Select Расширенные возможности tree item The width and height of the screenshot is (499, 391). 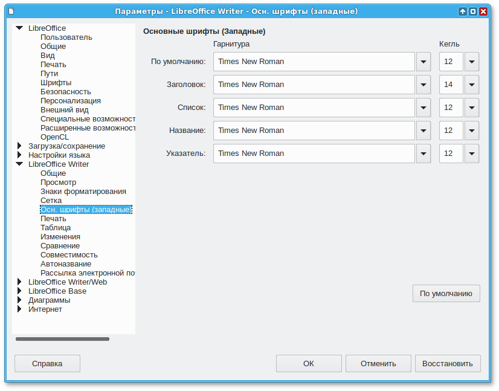tap(88, 128)
